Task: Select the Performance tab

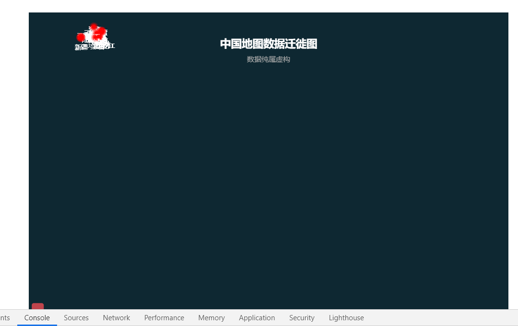Action: (164, 318)
